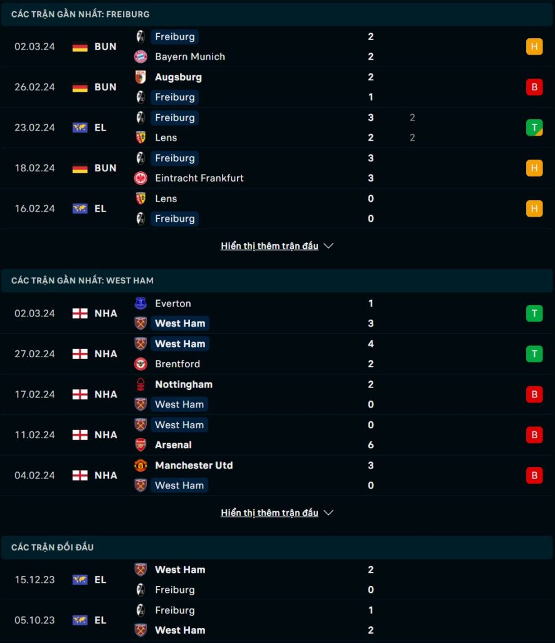The image size is (555, 643).
Task: Click the Everton club badge
Action: [x=140, y=303]
